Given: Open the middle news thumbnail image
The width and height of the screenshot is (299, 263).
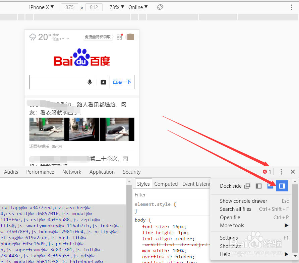Looking at the screenshot, I should click(x=82, y=129).
